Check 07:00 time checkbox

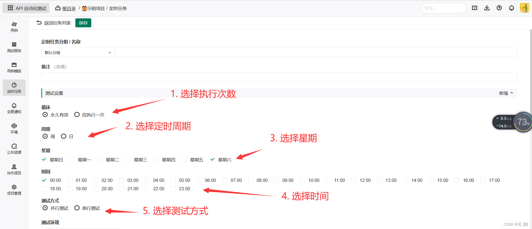pyautogui.click(x=225, y=180)
